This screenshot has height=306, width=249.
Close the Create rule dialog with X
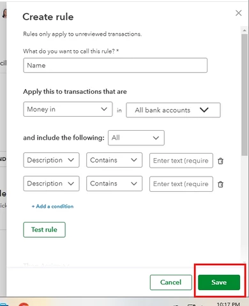(238, 13)
